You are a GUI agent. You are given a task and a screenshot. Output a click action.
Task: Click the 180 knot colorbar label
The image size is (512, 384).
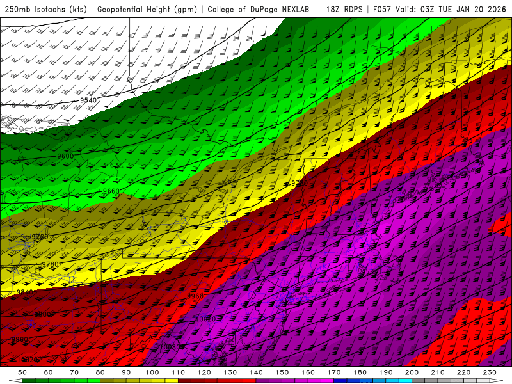tap(360, 372)
